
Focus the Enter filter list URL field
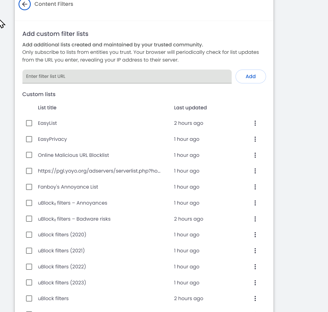127,76
